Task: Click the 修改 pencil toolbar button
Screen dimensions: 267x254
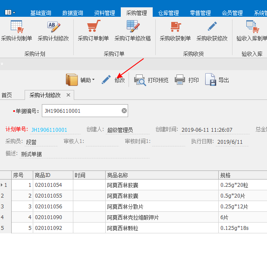Action: 113,80
